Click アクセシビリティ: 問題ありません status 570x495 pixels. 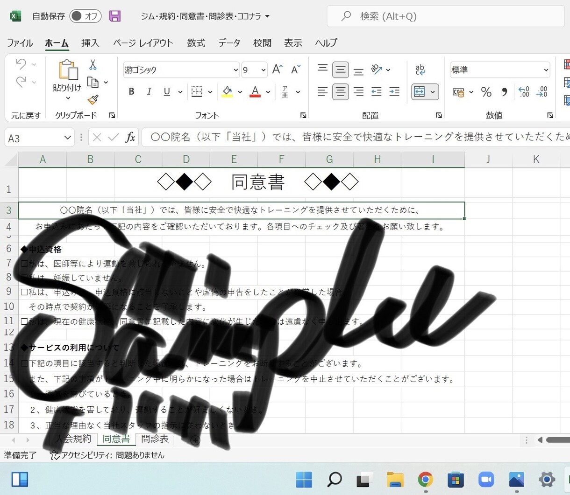(107, 455)
